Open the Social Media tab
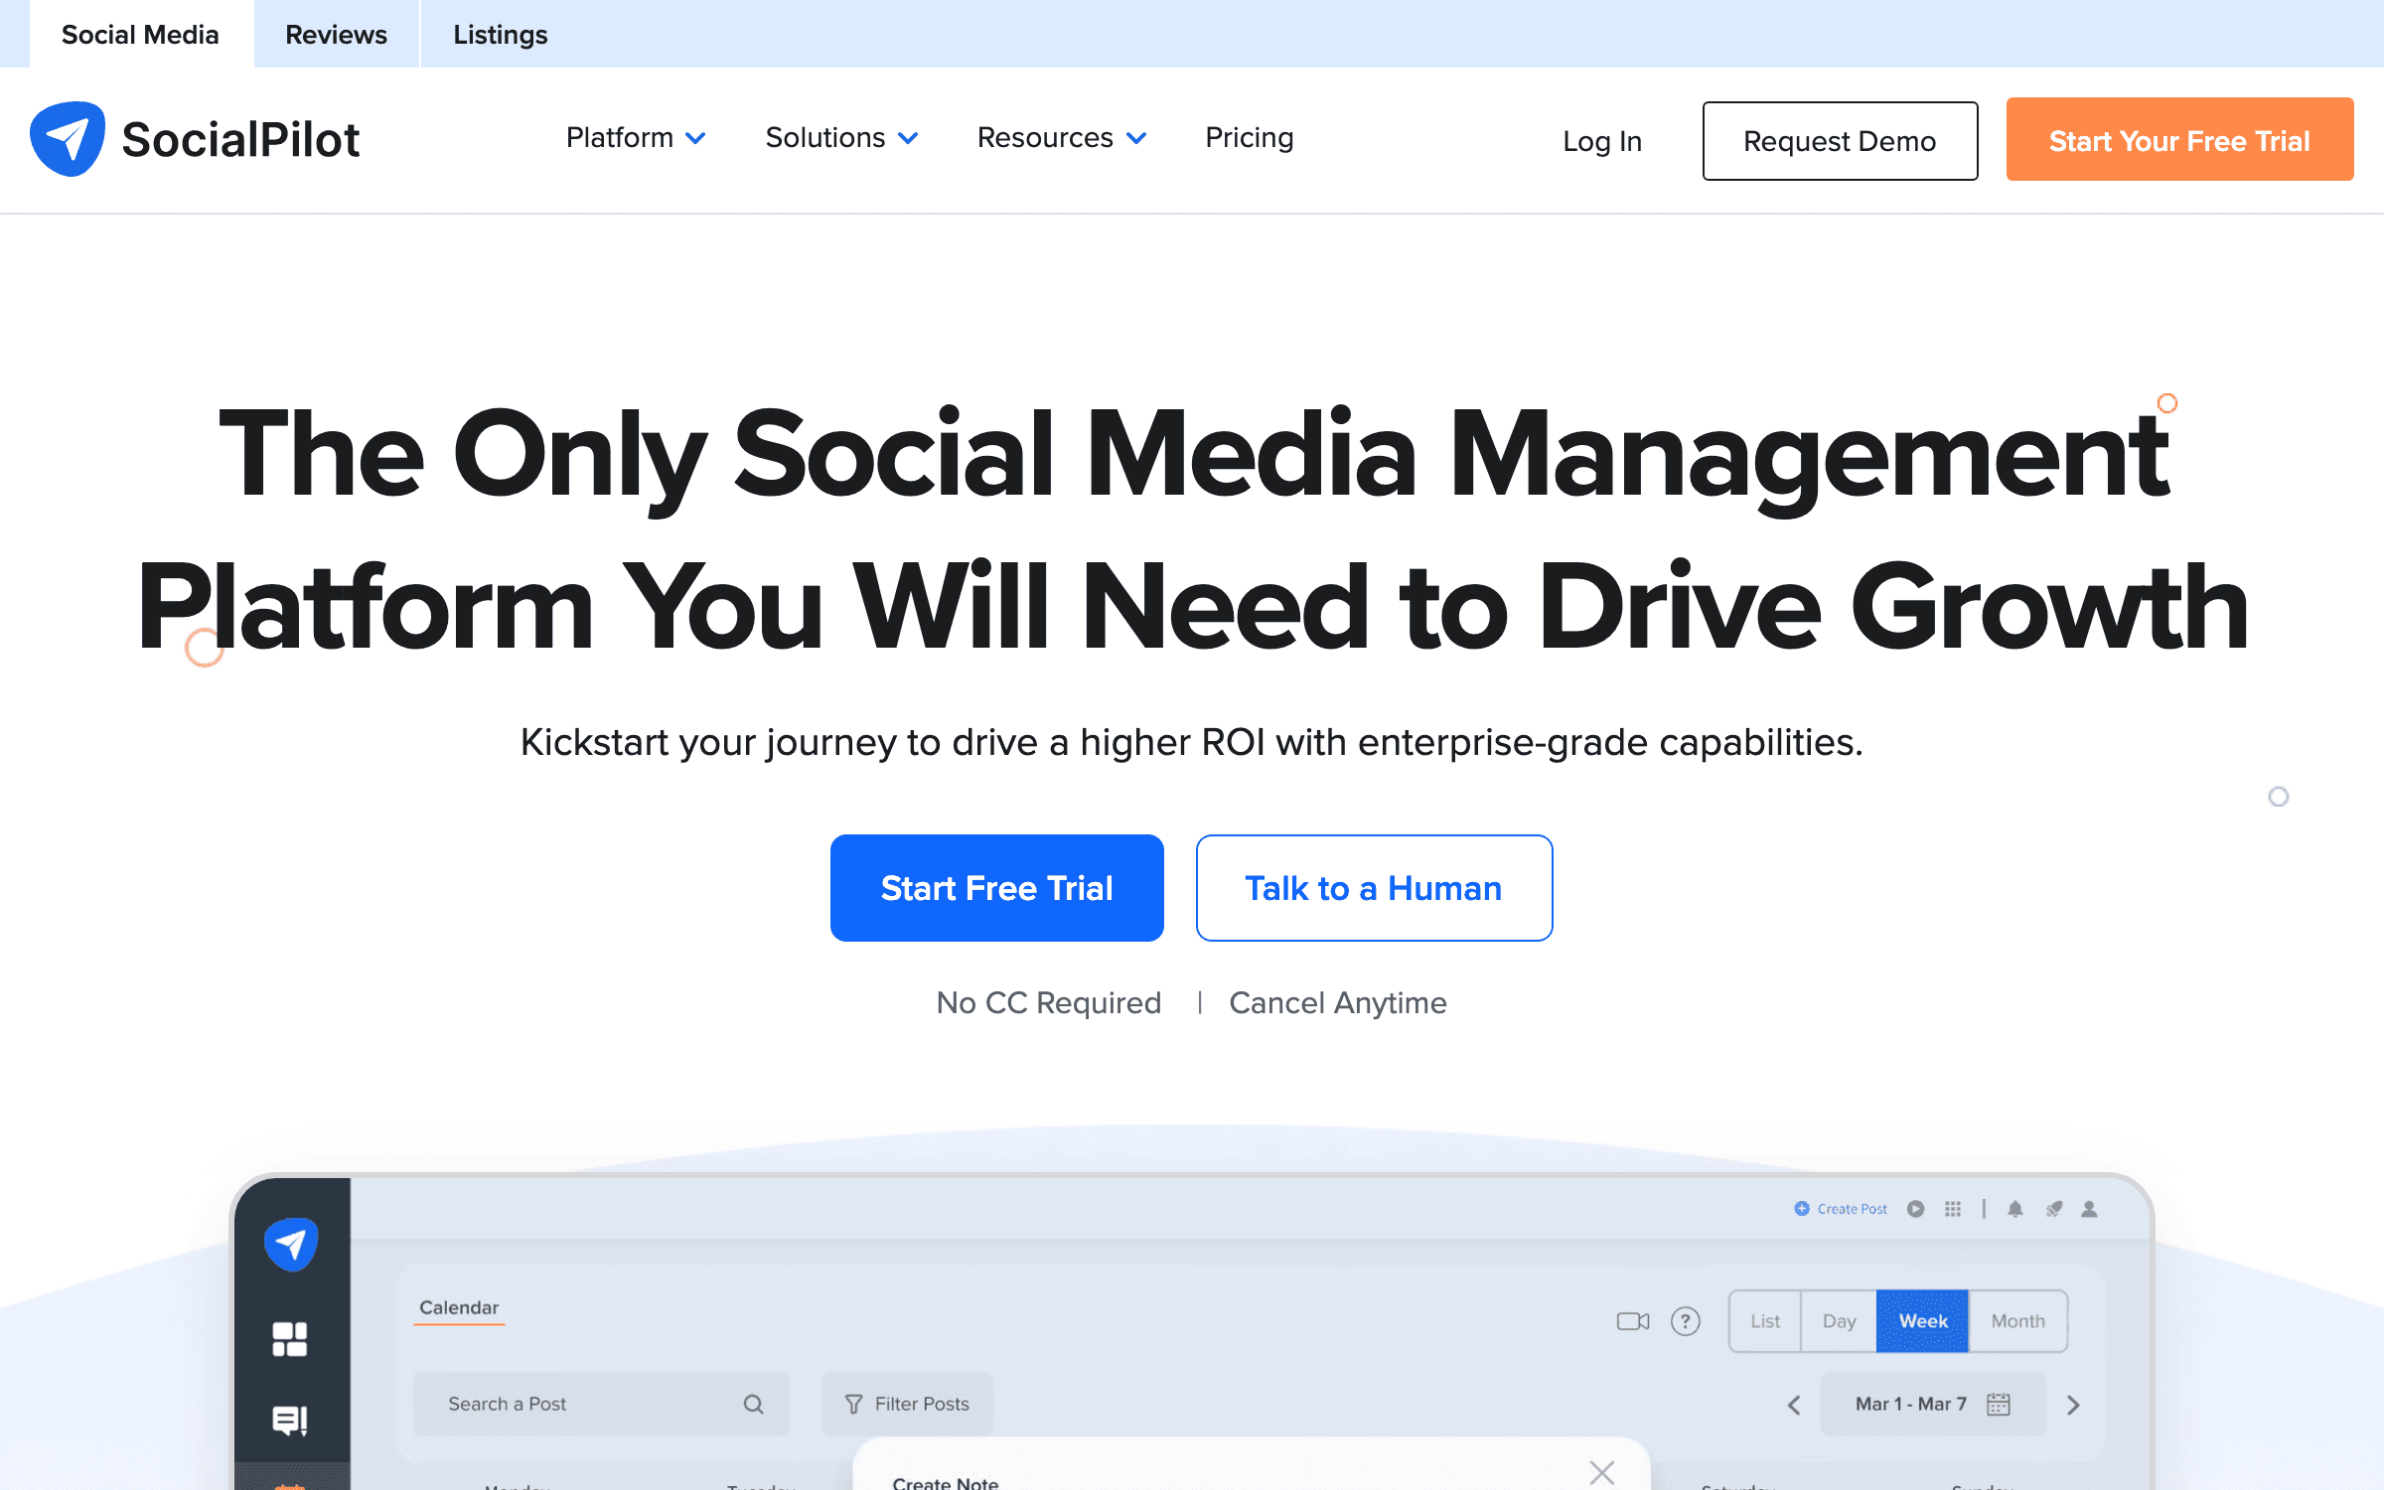2384x1490 pixels. coord(140,35)
